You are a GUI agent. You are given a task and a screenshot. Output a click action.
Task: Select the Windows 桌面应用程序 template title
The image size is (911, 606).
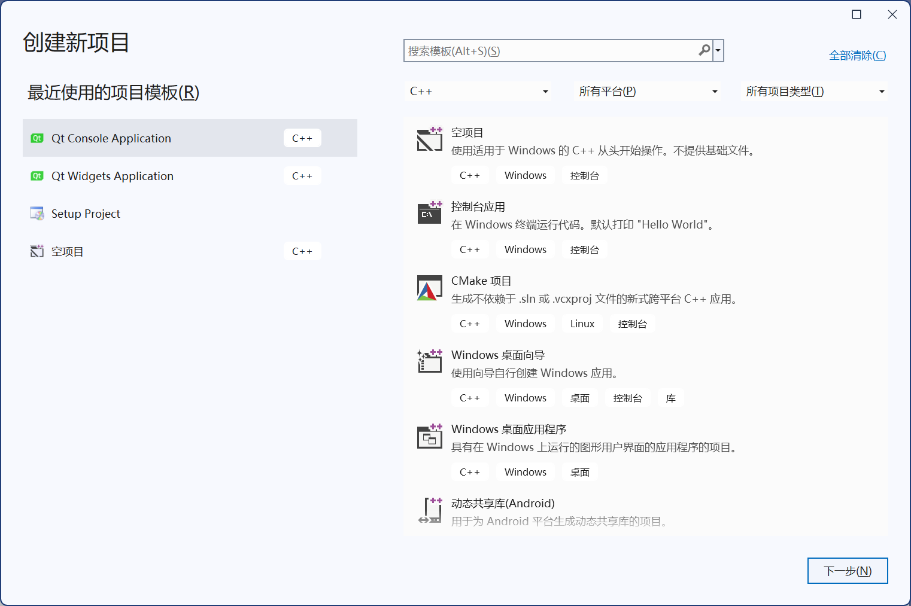click(x=509, y=430)
